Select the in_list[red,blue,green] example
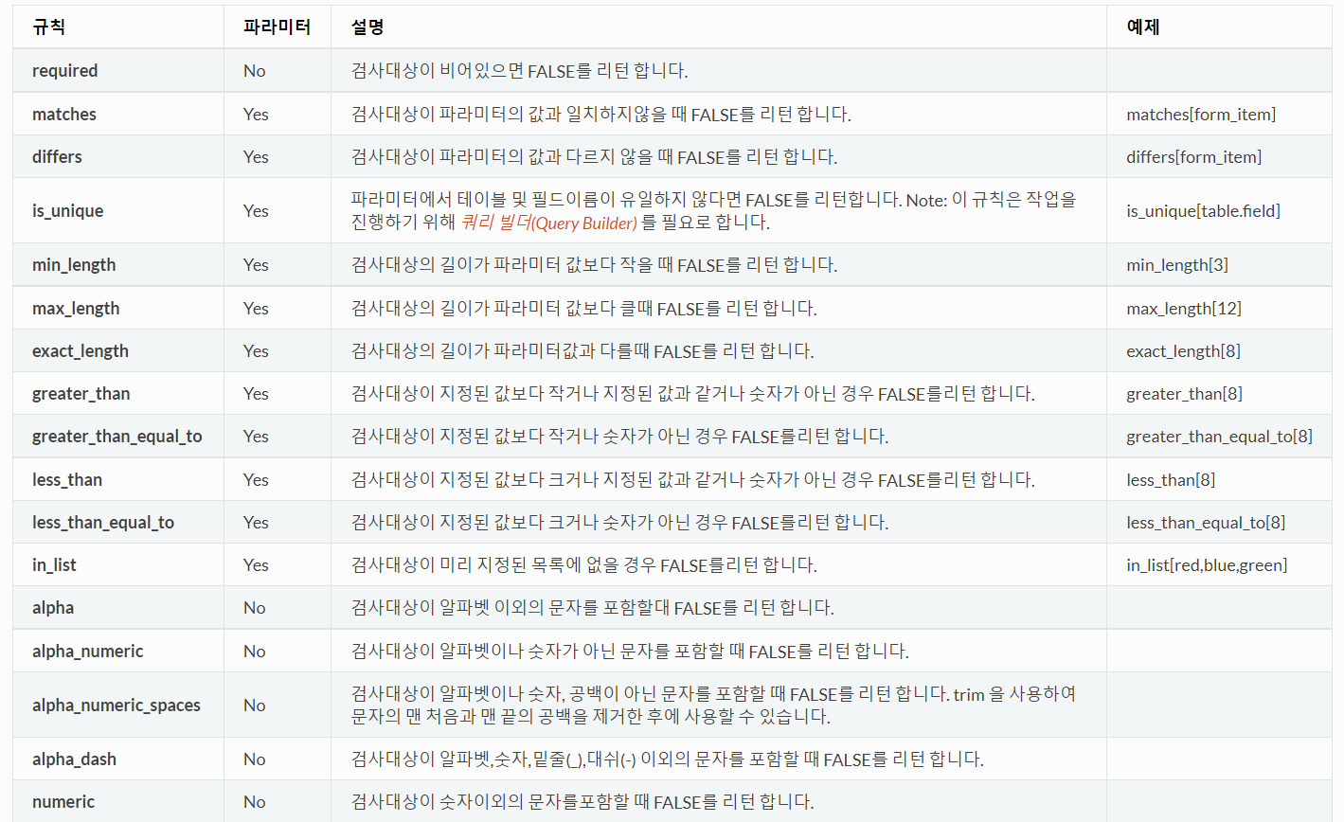 (x=1206, y=565)
